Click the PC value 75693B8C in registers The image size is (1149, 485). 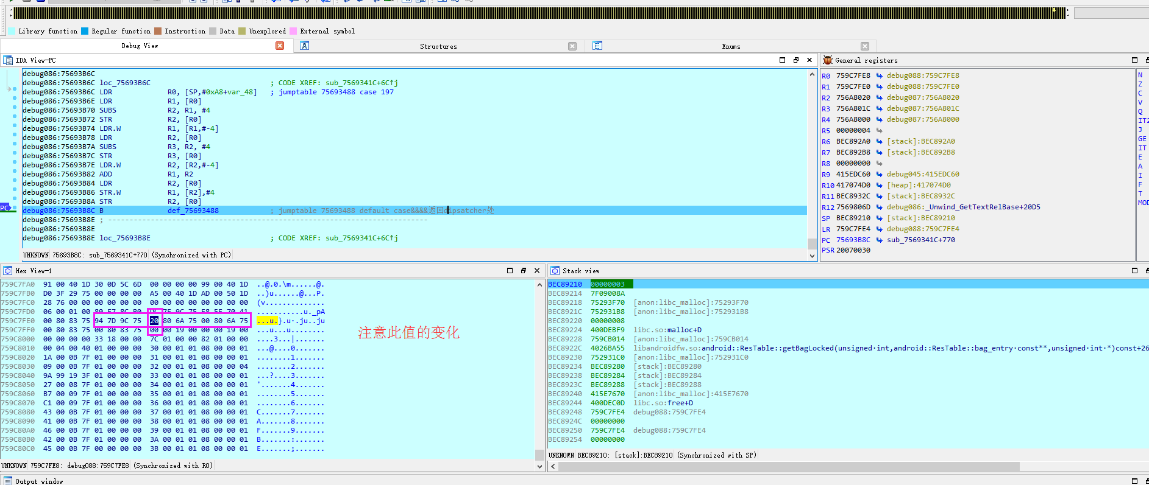[x=853, y=240]
